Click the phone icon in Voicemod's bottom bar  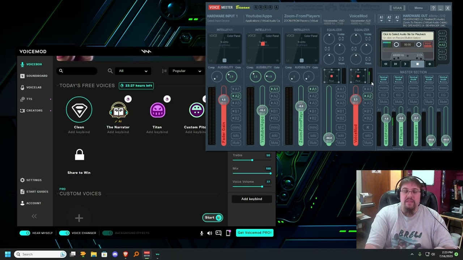coord(228,233)
